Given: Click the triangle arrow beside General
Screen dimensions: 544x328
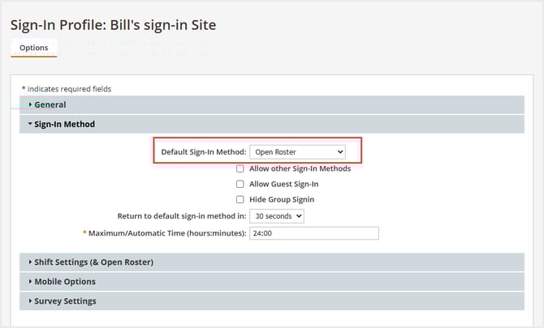Looking at the screenshot, I should 30,104.
